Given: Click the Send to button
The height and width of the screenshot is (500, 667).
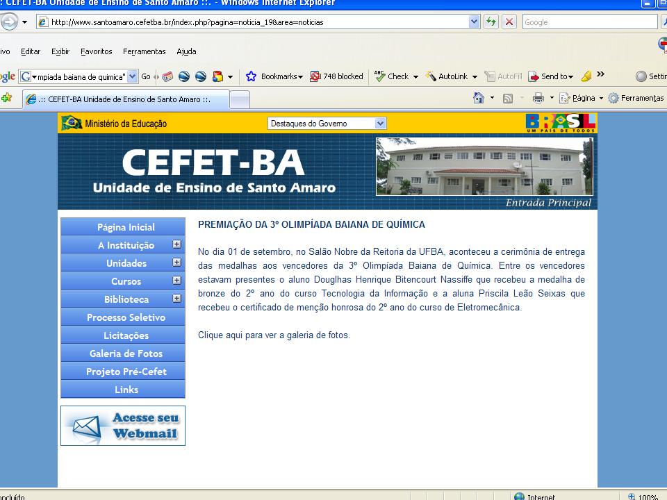Looking at the screenshot, I should [x=551, y=76].
